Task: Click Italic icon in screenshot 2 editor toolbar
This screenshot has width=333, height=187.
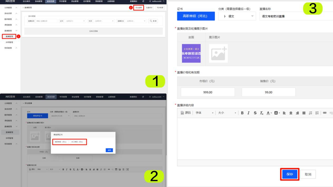Action: point(67,170)
